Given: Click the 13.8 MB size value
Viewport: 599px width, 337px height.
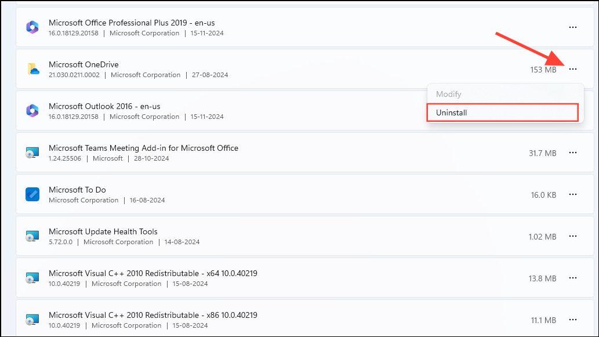Looking at the screenshot, I should 542,278.
